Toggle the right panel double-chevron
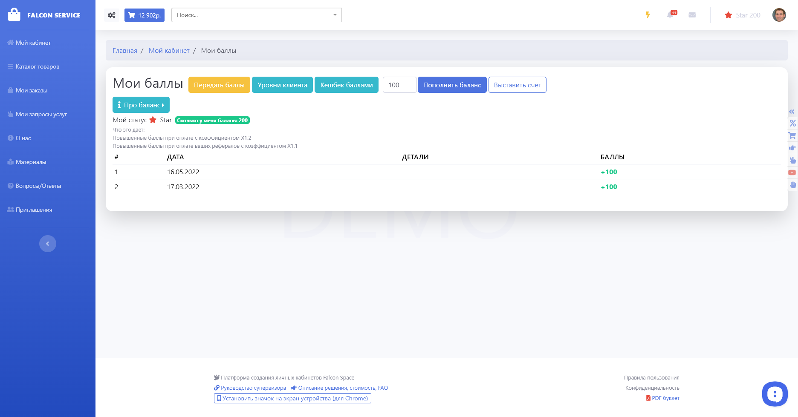798x417 pixels. pos(792,112)
